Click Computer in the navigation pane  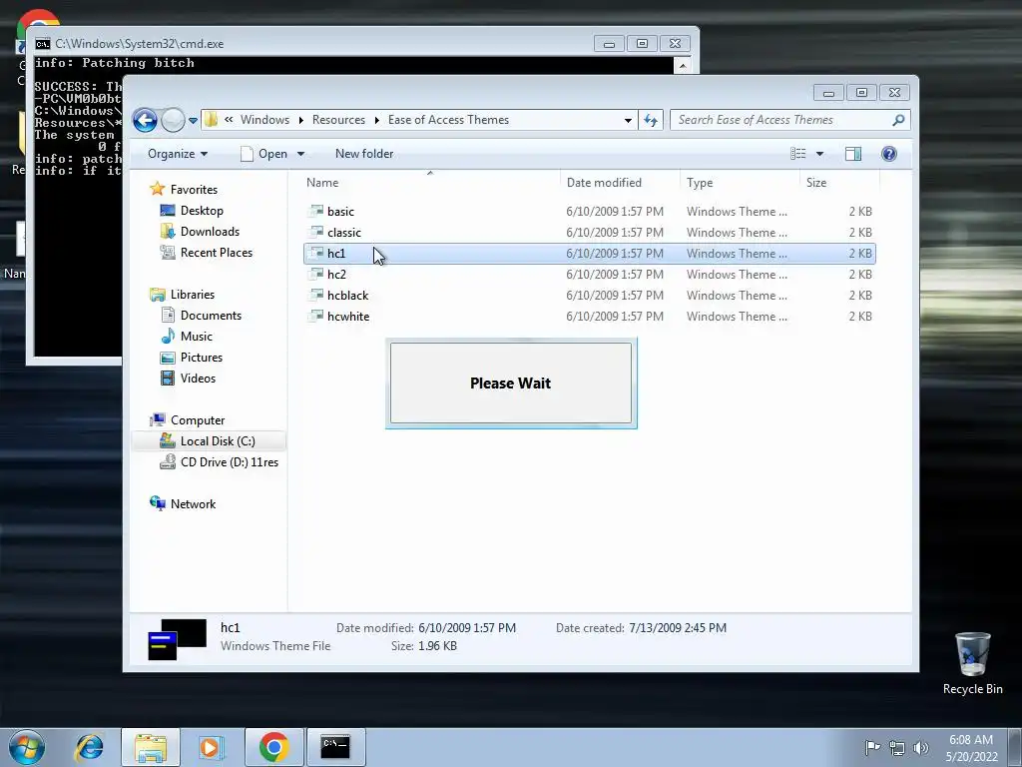tap(198, 420)
